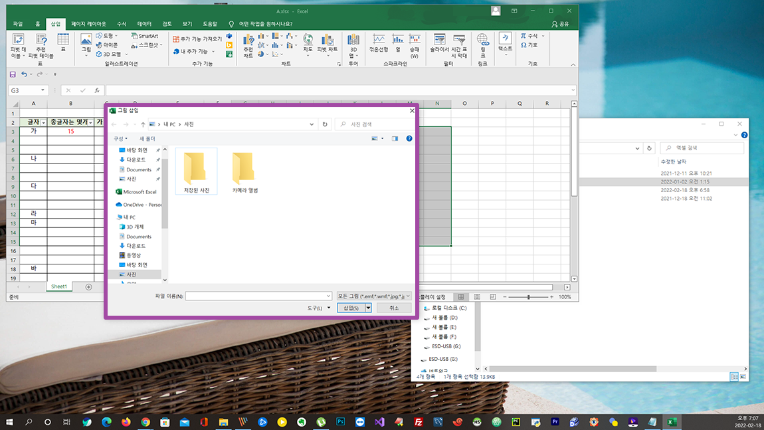This screenshot has height=430, width=764.
Task: Open the Text (텍스트) ribbon dropdown
Action: [506, 44]
